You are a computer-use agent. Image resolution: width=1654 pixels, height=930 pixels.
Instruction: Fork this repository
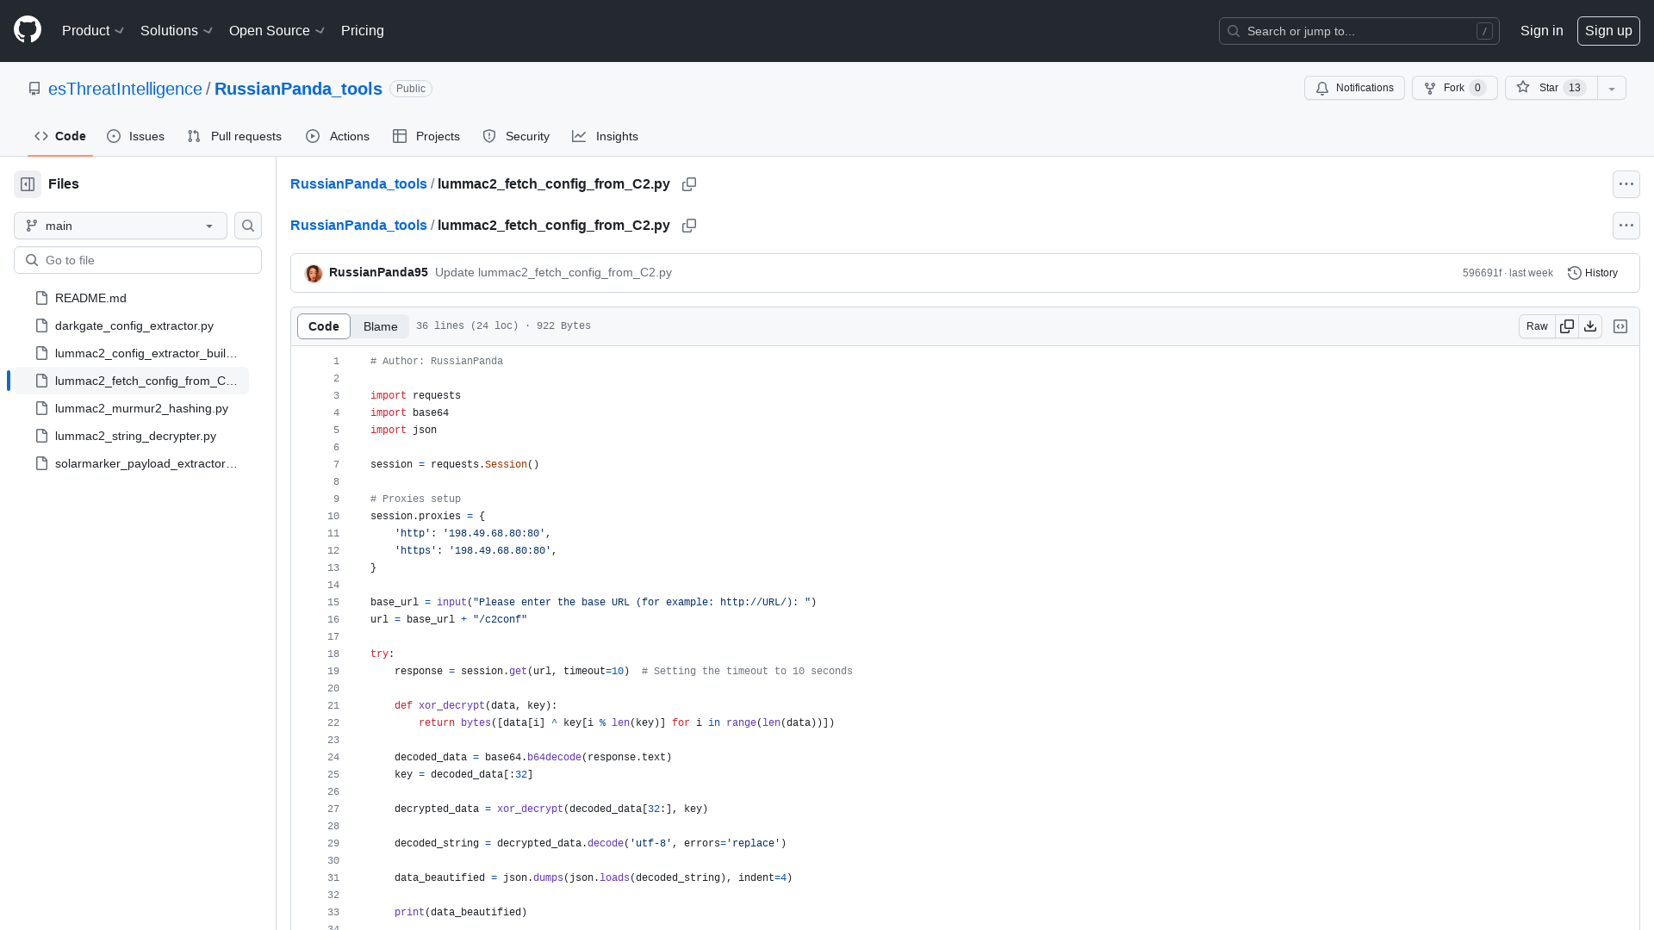pos(1454,88)
